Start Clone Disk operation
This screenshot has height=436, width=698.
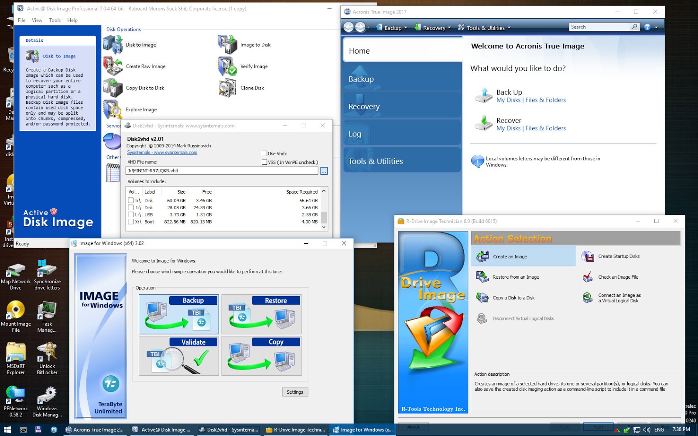(241, 88)
